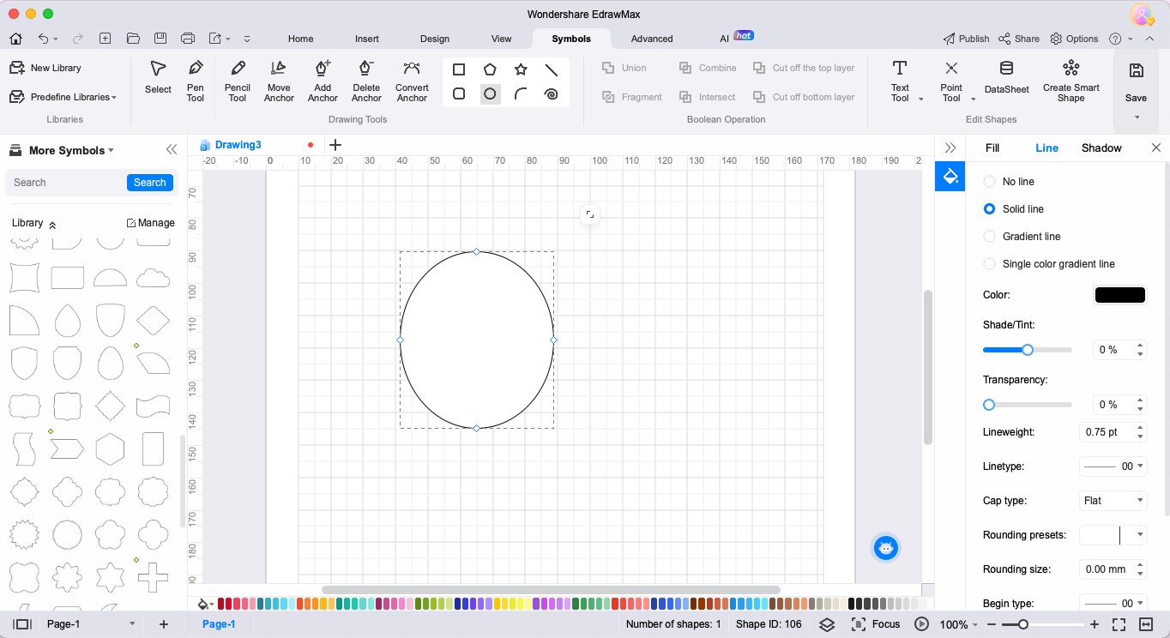Use the Delete Anchor tool
Screen dimensions: 1170x638
click(x=366, y=81)
